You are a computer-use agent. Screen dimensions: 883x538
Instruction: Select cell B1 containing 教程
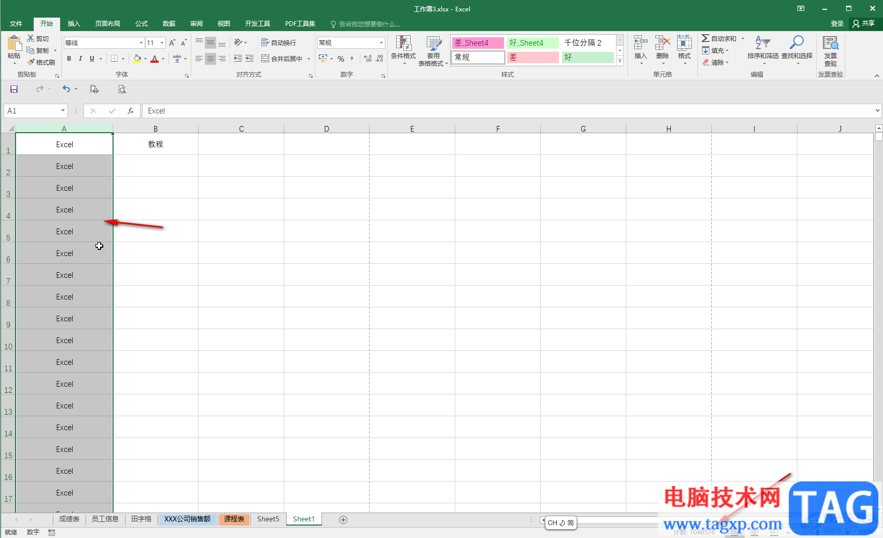point(156,144)
